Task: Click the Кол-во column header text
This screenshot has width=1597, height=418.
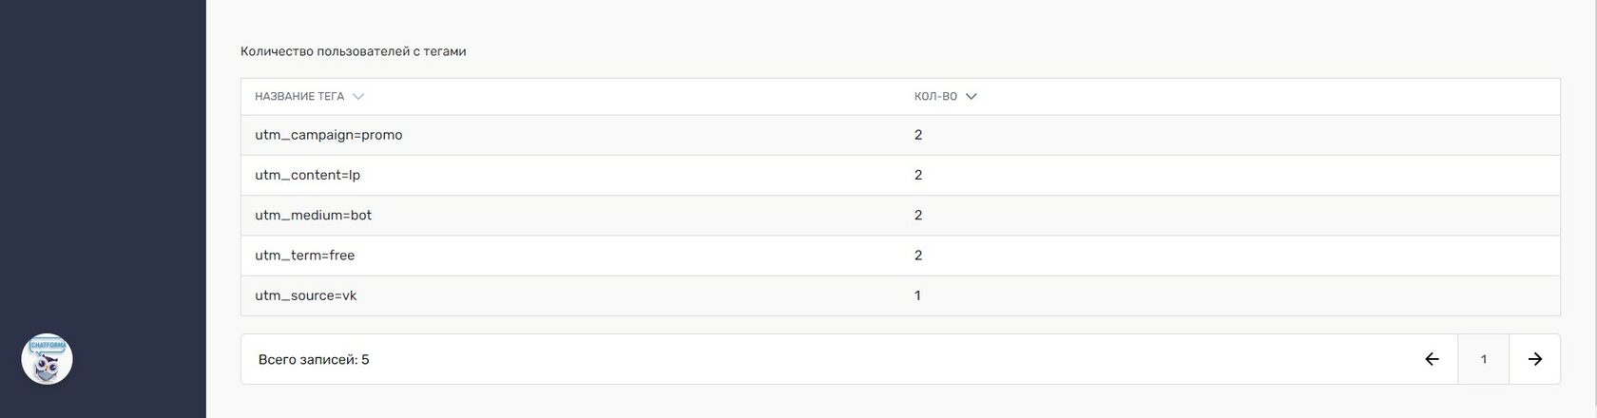Action: click(935, 97)
